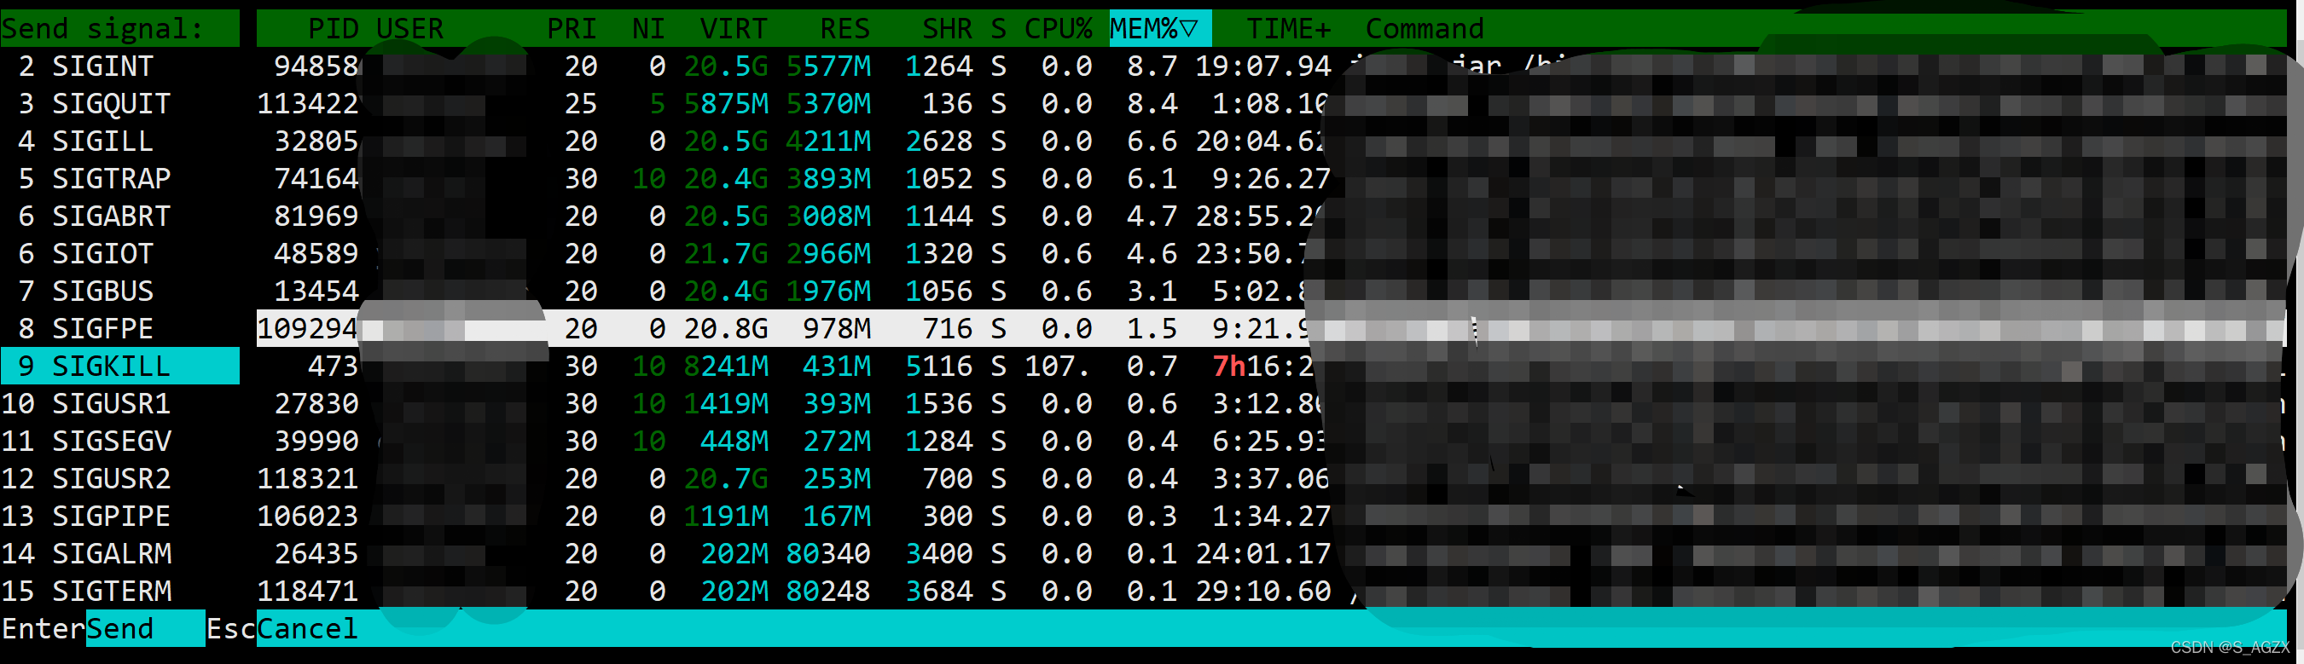Select process row with PID 26435
Image resolution: width=2304 pixels, height=664 pixels.
(x=1271, y=554)
